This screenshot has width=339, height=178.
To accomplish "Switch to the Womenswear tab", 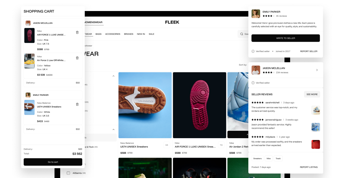I will coord(93,22).
